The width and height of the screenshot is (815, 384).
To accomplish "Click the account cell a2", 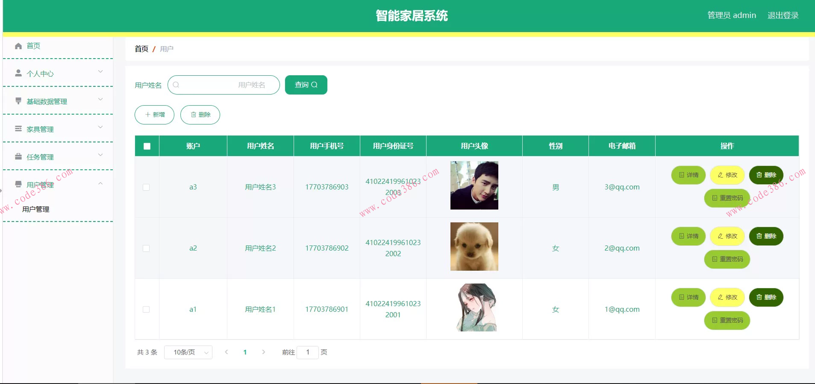I will click(x=193, y=248).
